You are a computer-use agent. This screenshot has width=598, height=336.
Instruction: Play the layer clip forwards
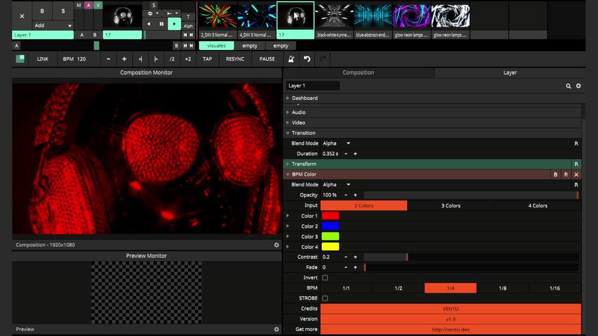[x=174, y=24]
